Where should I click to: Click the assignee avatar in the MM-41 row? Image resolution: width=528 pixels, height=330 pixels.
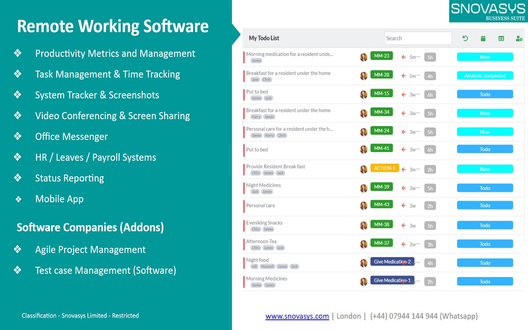click(363, 149)
